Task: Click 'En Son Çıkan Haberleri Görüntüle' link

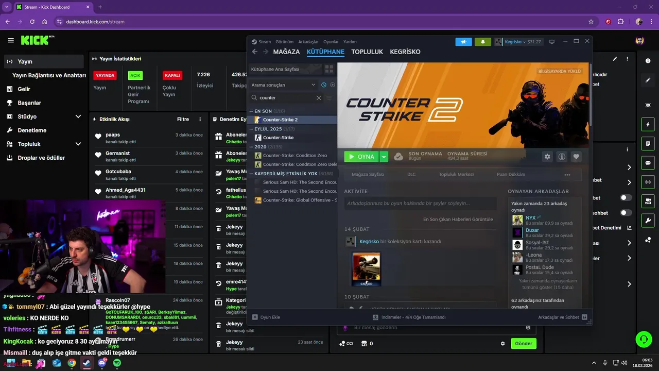Action: point(458,219)
